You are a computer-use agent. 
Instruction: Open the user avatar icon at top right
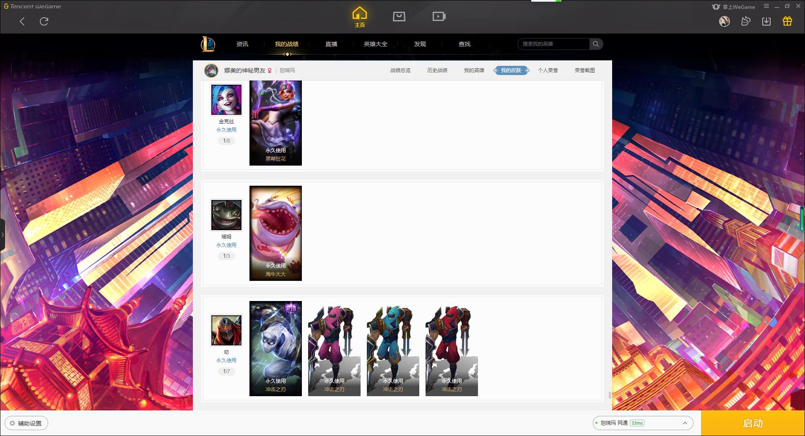724,21
